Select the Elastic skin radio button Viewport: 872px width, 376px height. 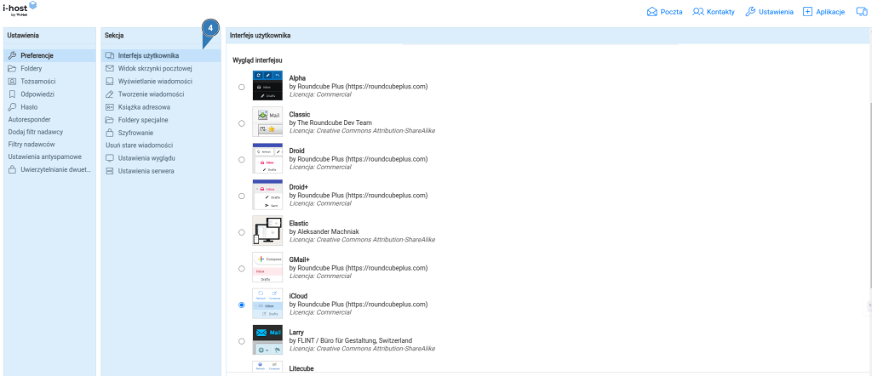pyautogui.click(x=241, y=232)
